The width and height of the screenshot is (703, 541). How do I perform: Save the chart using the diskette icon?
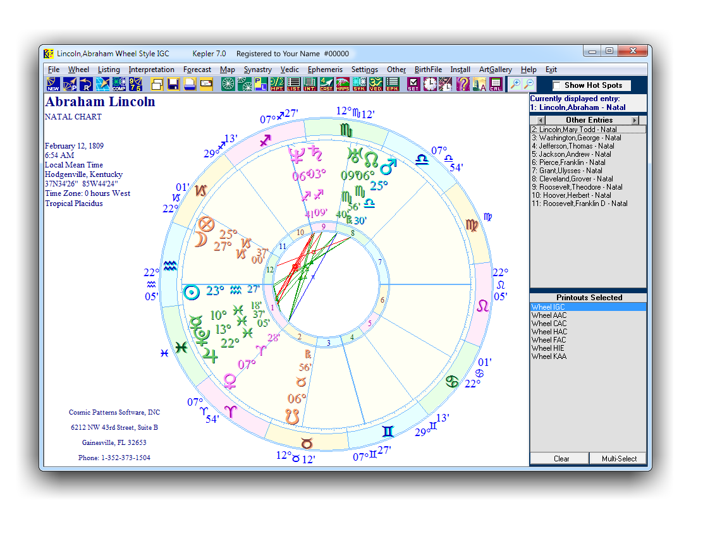[172, 83]
